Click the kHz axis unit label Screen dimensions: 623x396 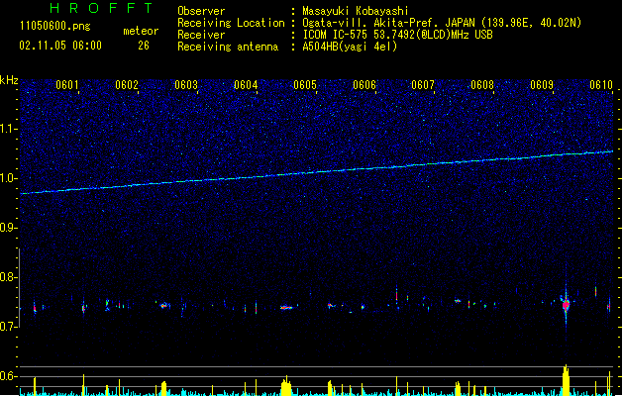(9, 80)
